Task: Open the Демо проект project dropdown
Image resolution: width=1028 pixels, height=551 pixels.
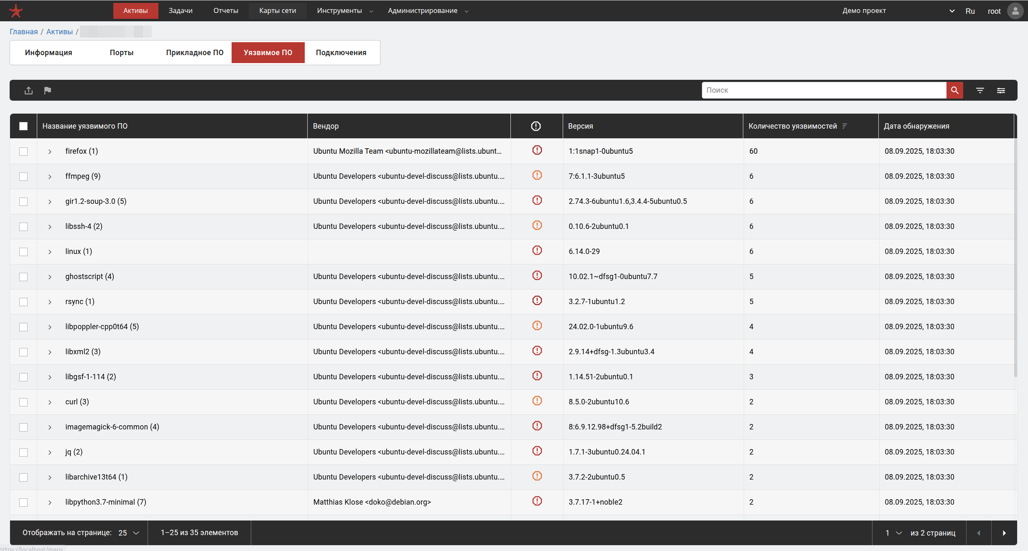Action: 898,11
